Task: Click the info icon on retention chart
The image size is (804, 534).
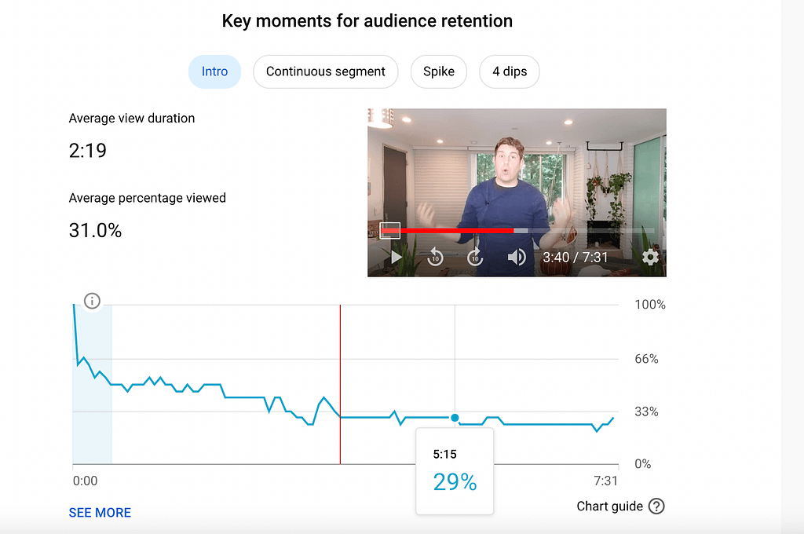Action: pyautogui.click(x=93, y=301)
